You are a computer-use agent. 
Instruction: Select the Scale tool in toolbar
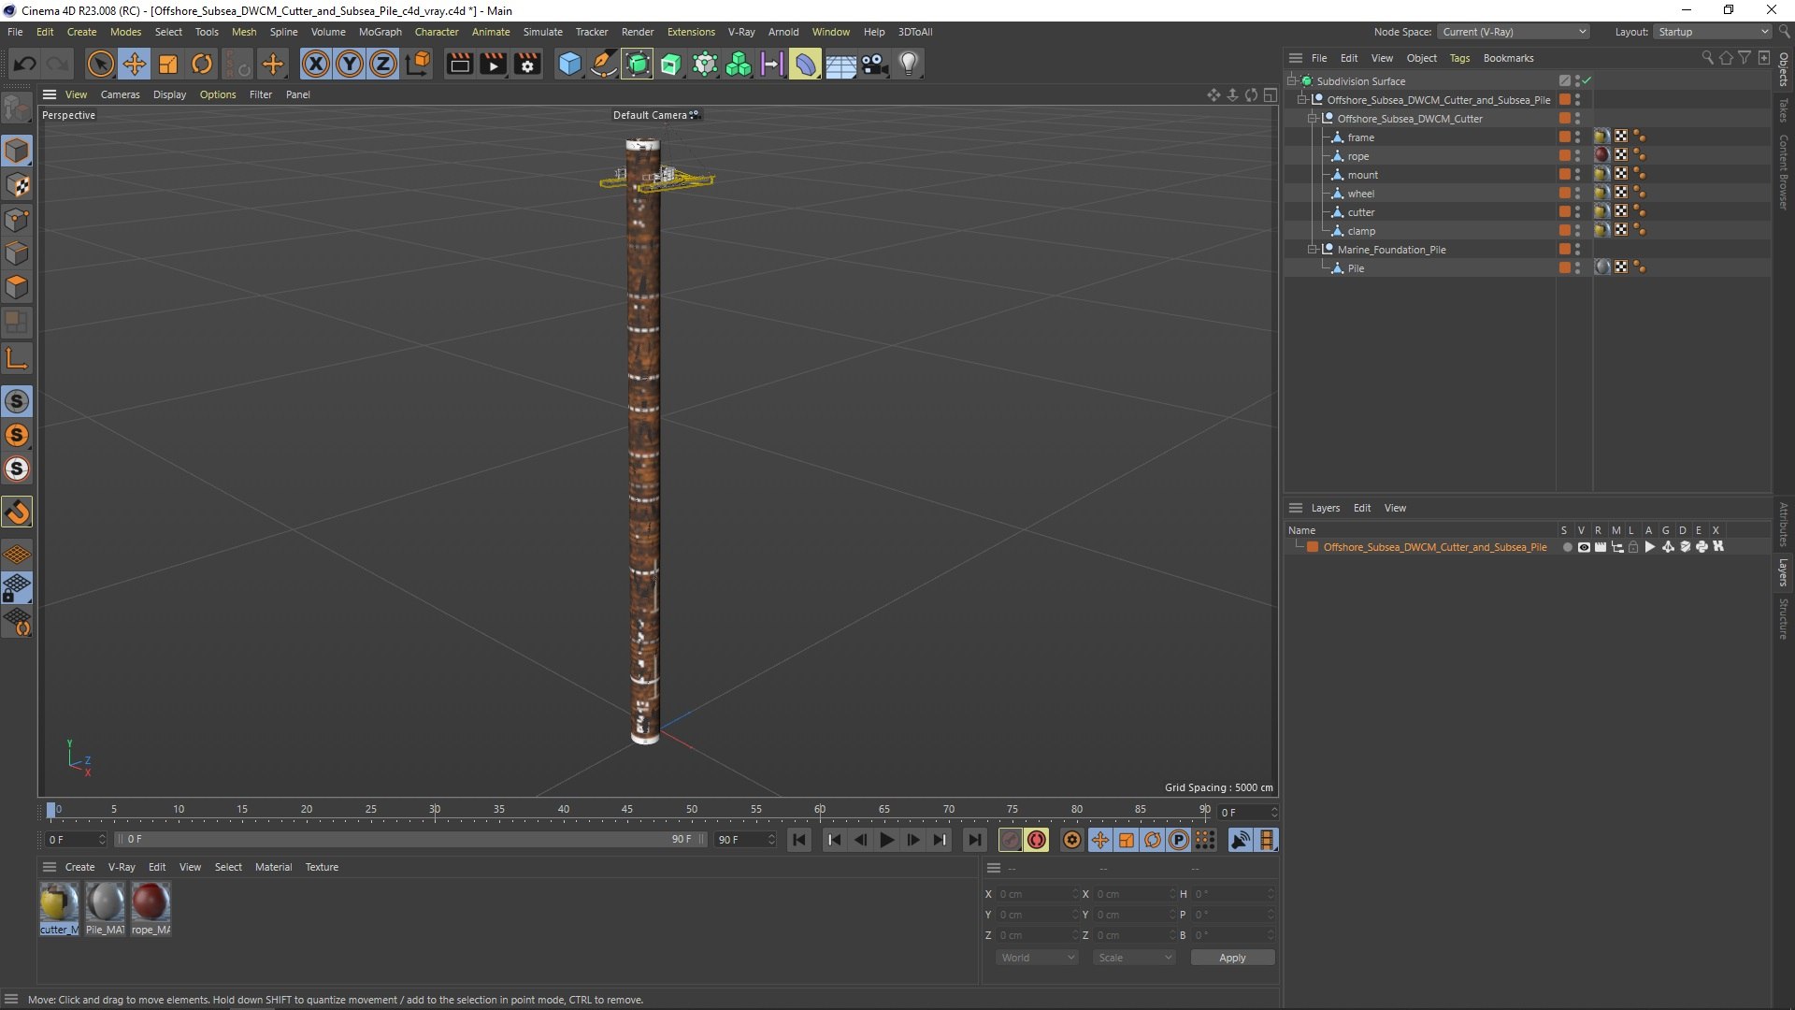click(168, 64)
